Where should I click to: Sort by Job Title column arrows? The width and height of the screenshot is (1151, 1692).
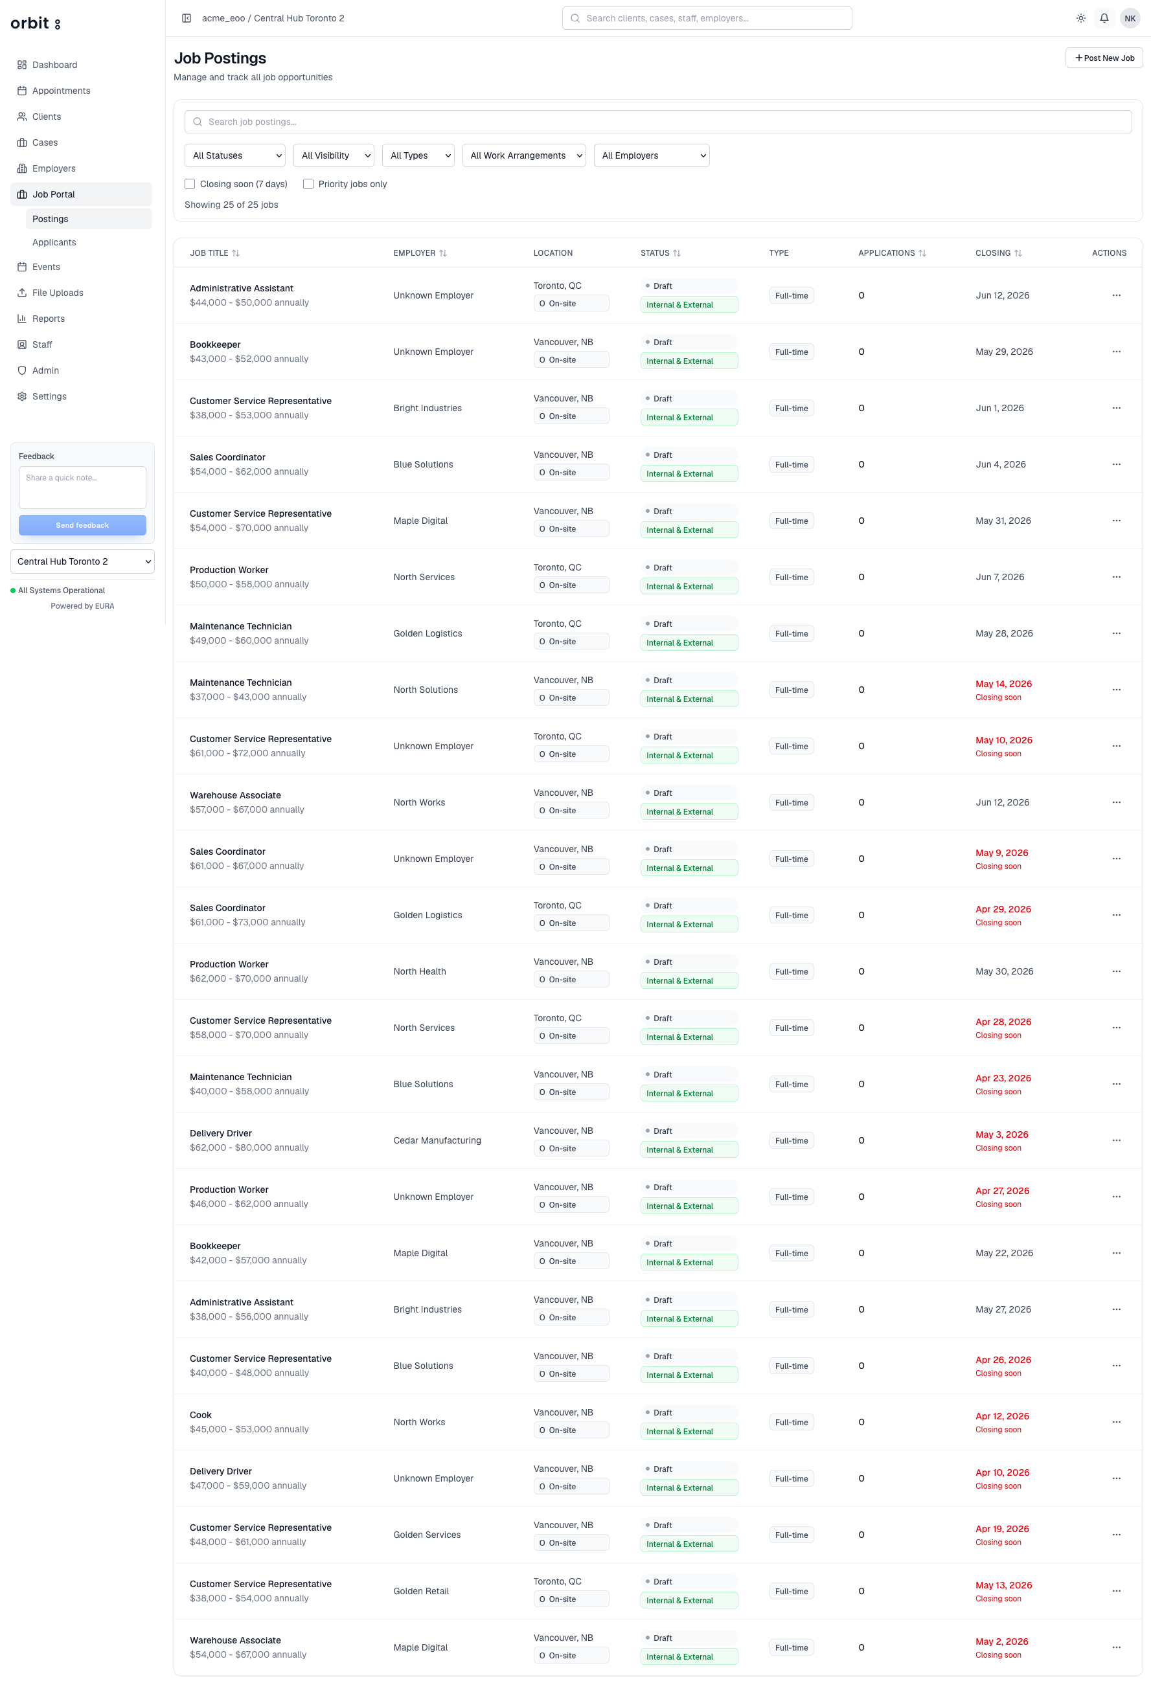click(x=235, y=253)
